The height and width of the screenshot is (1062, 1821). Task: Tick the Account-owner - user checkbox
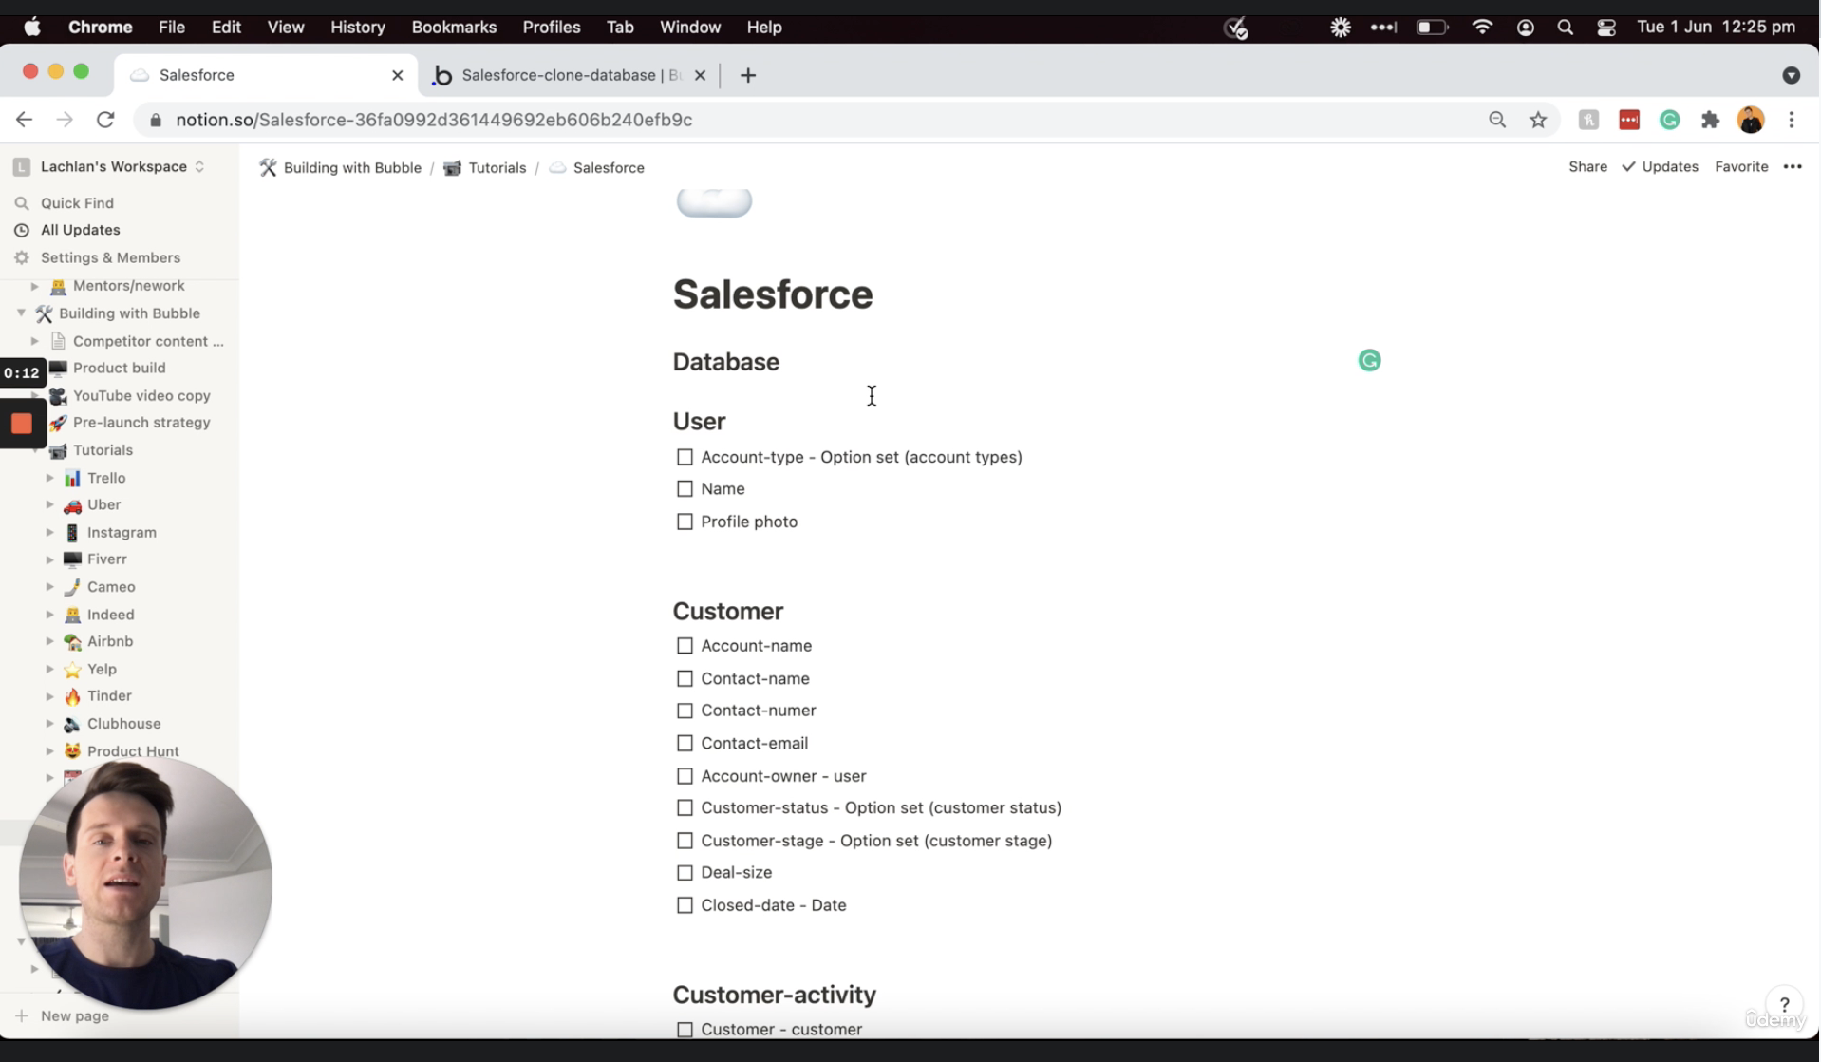[685, 776]
